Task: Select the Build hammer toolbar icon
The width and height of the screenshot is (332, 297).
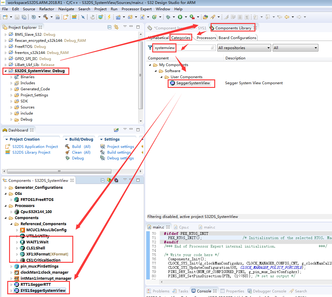Action: click(45, 17)
